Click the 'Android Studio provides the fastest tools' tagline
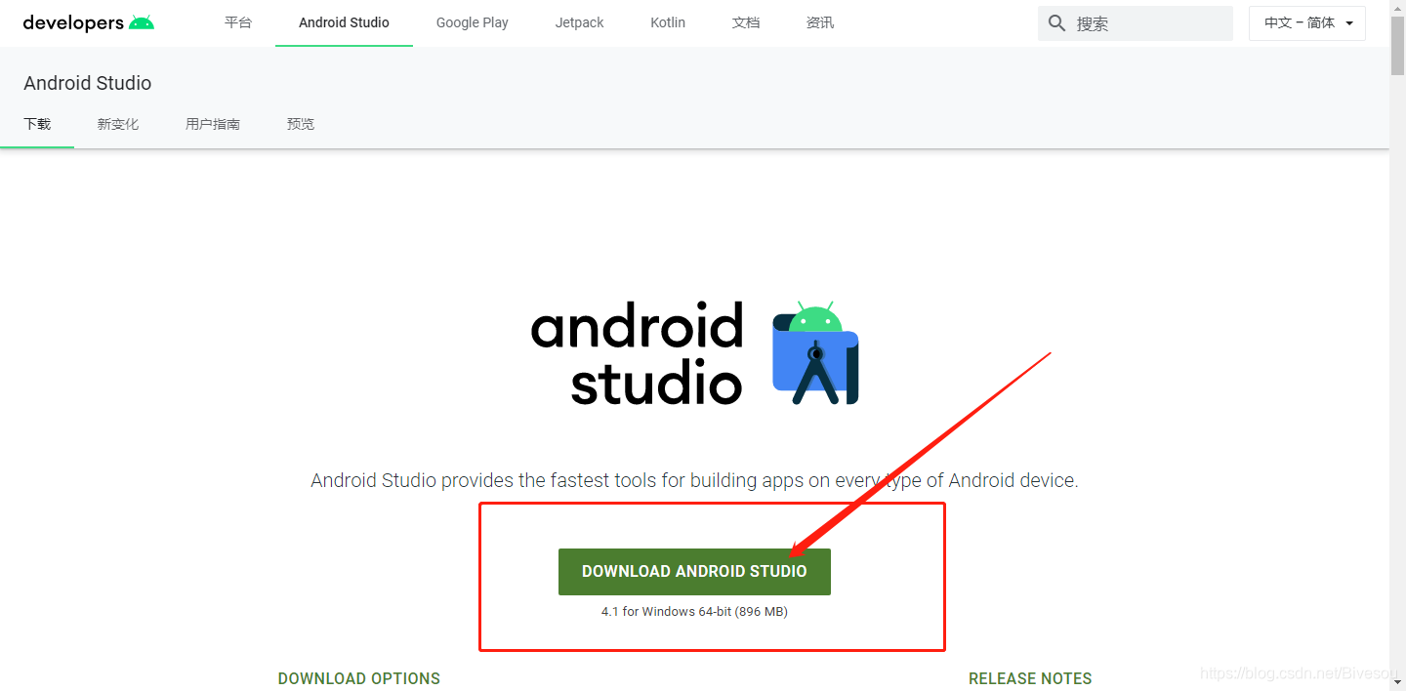The image size is (1406, 691). [x=694, y=480]
